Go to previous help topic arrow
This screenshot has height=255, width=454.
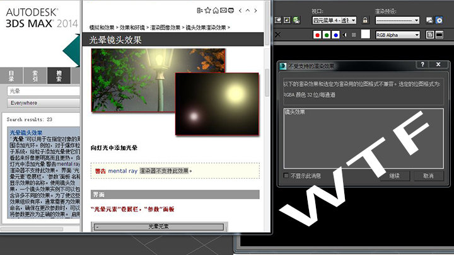pos(240,11)
